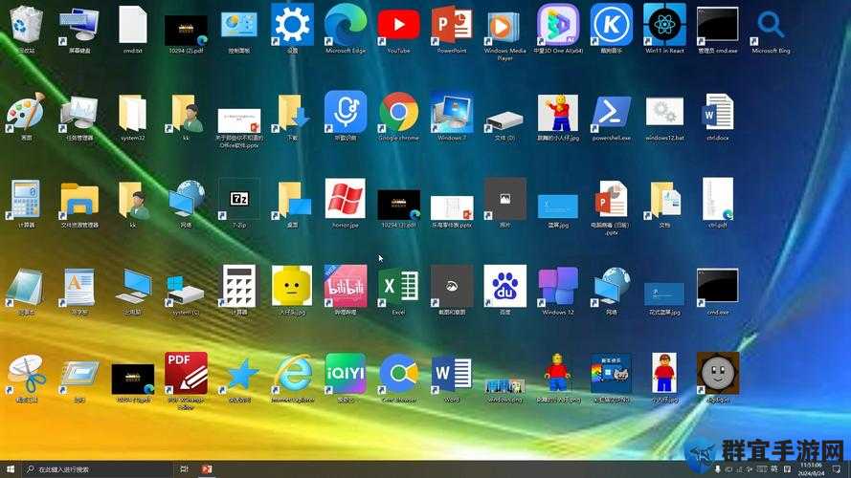Viewport: 851px width, 478px height.
Task: Click the taskbar search box
Action: [x=98, y=469]
